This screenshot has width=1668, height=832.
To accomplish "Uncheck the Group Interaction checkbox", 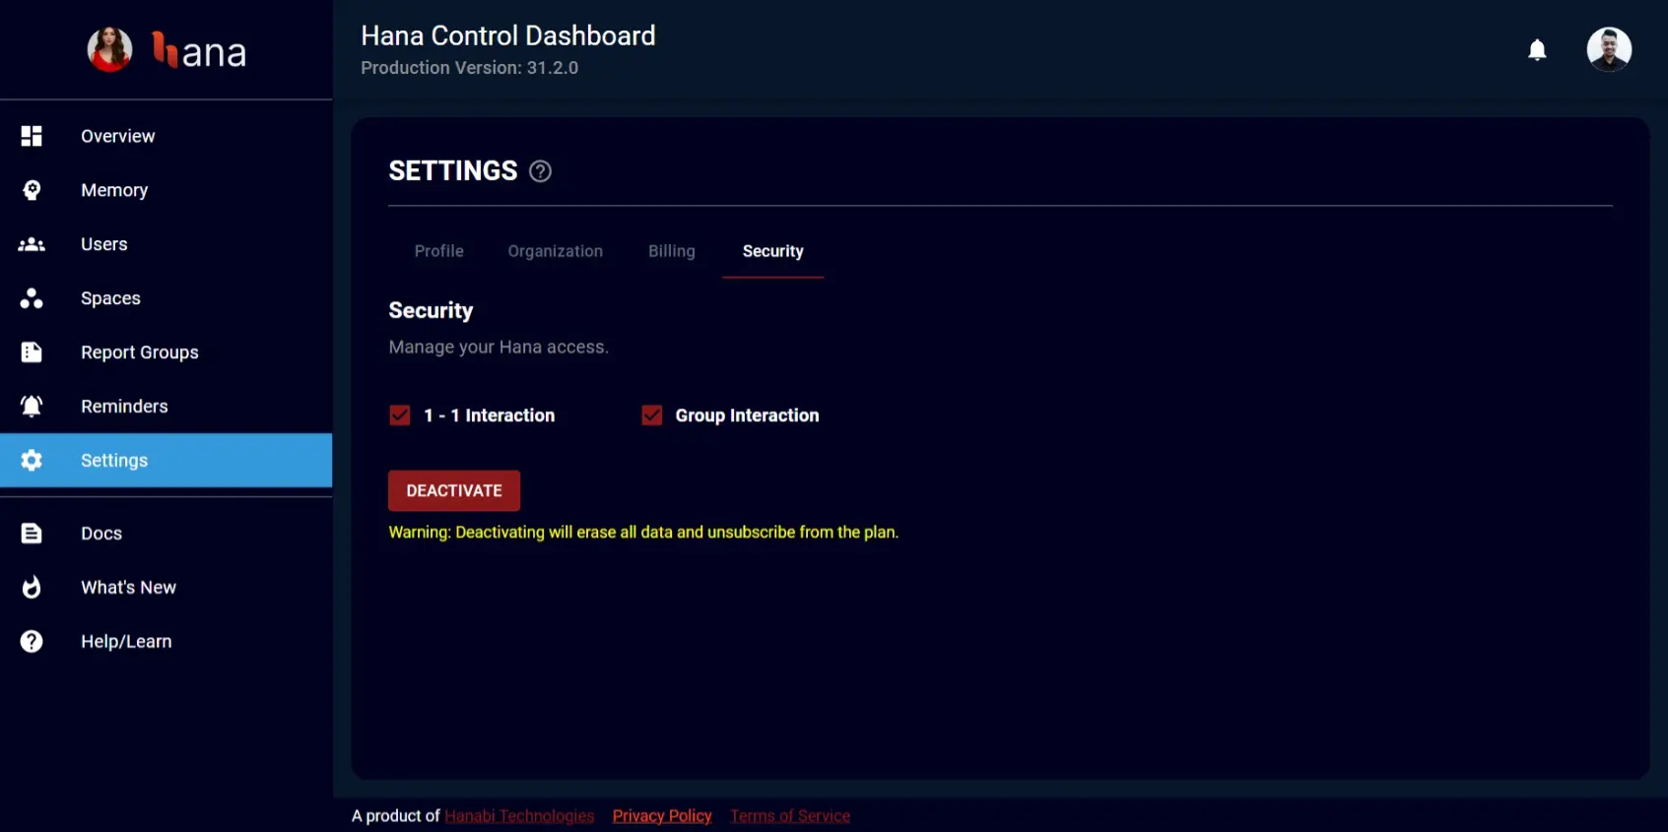I will [x=652, y=416].
